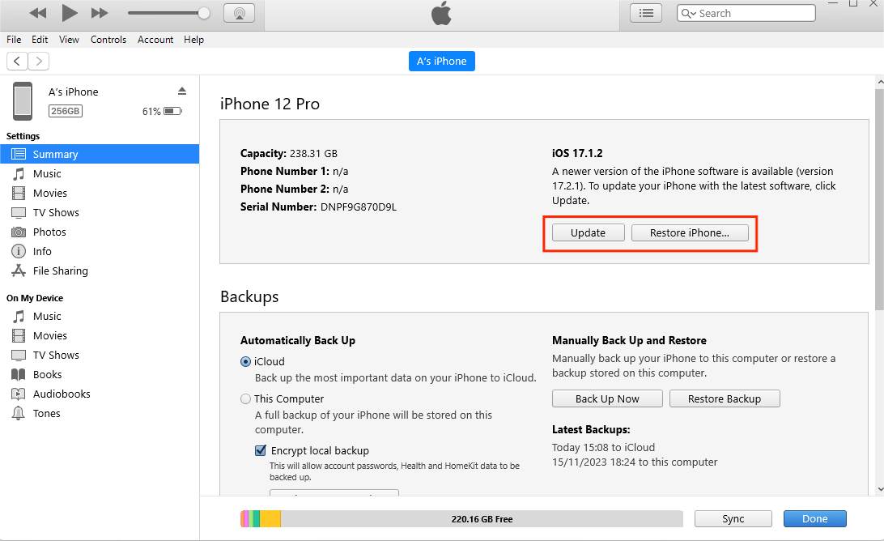This screenshot has height=541, width=884.
Task: Click the Capacity 238.31 GB text
Action: click(289, 153)
